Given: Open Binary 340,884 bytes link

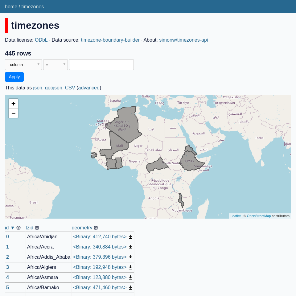Looking at the screenshot, I should (100, 247).
